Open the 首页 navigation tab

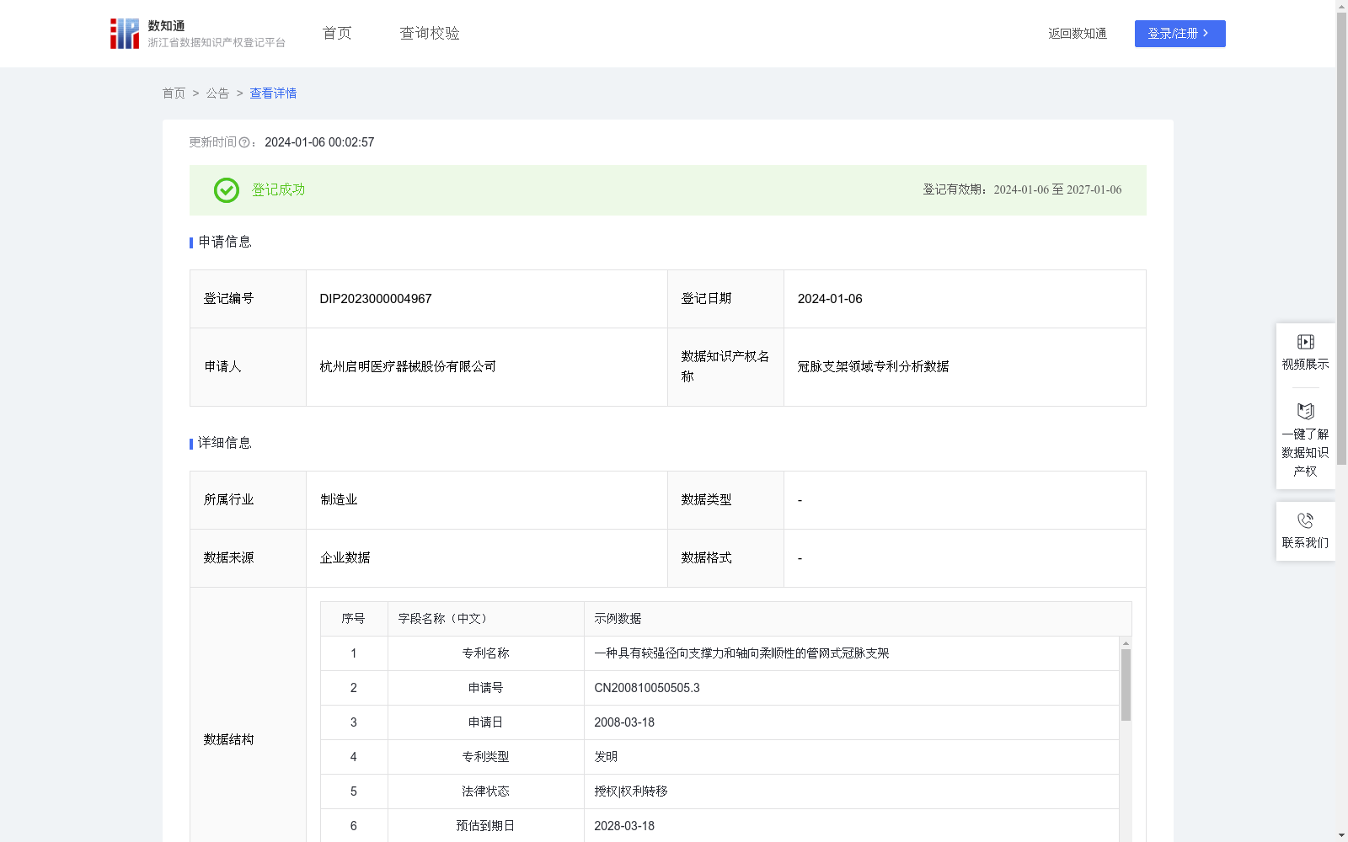pos(337,34)
